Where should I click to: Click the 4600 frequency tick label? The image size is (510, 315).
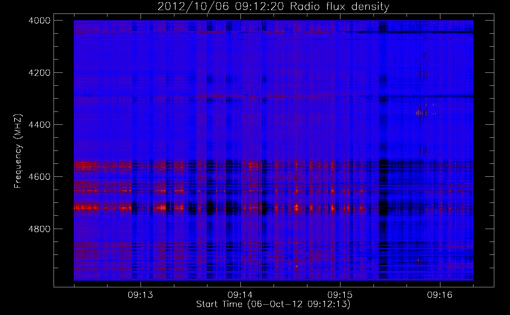(x=39, y=177)
